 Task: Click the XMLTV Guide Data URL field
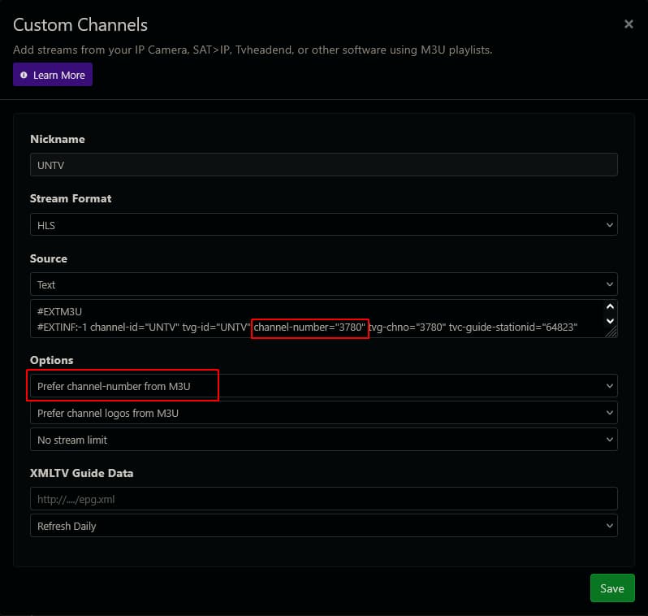[323, 499]
